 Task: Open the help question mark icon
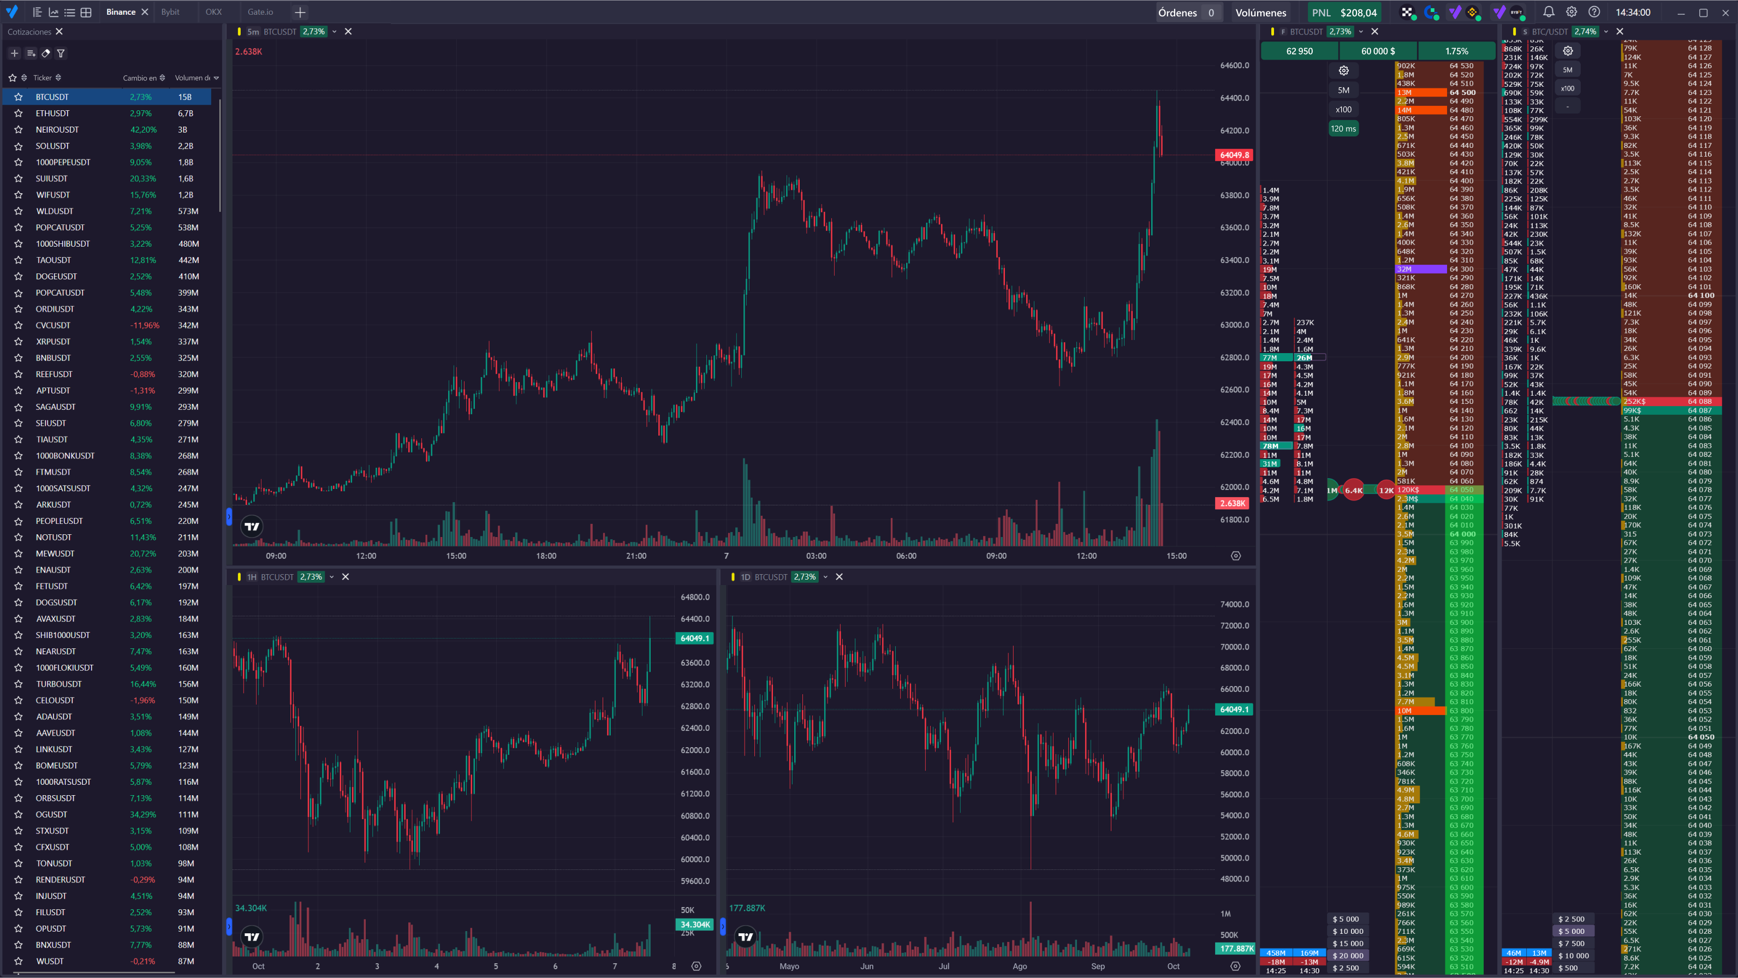(x=1593, y=12)
